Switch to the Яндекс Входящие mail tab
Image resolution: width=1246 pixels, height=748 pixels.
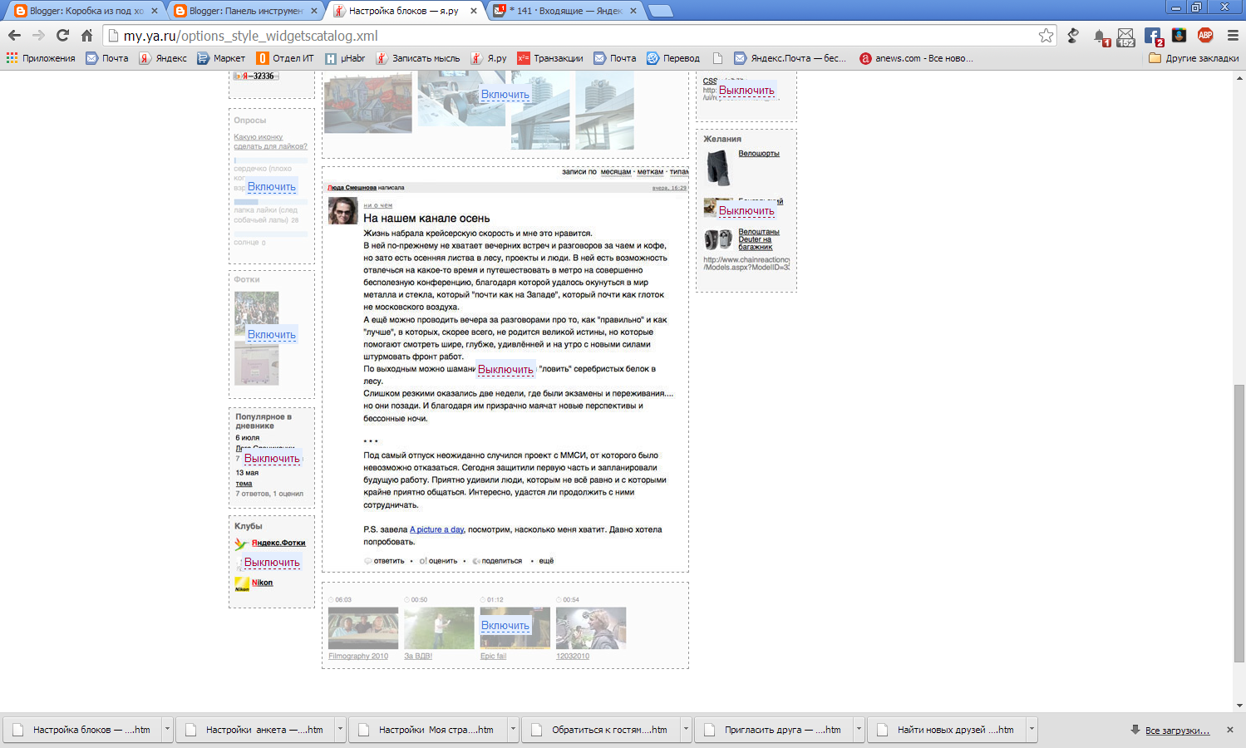566,11
